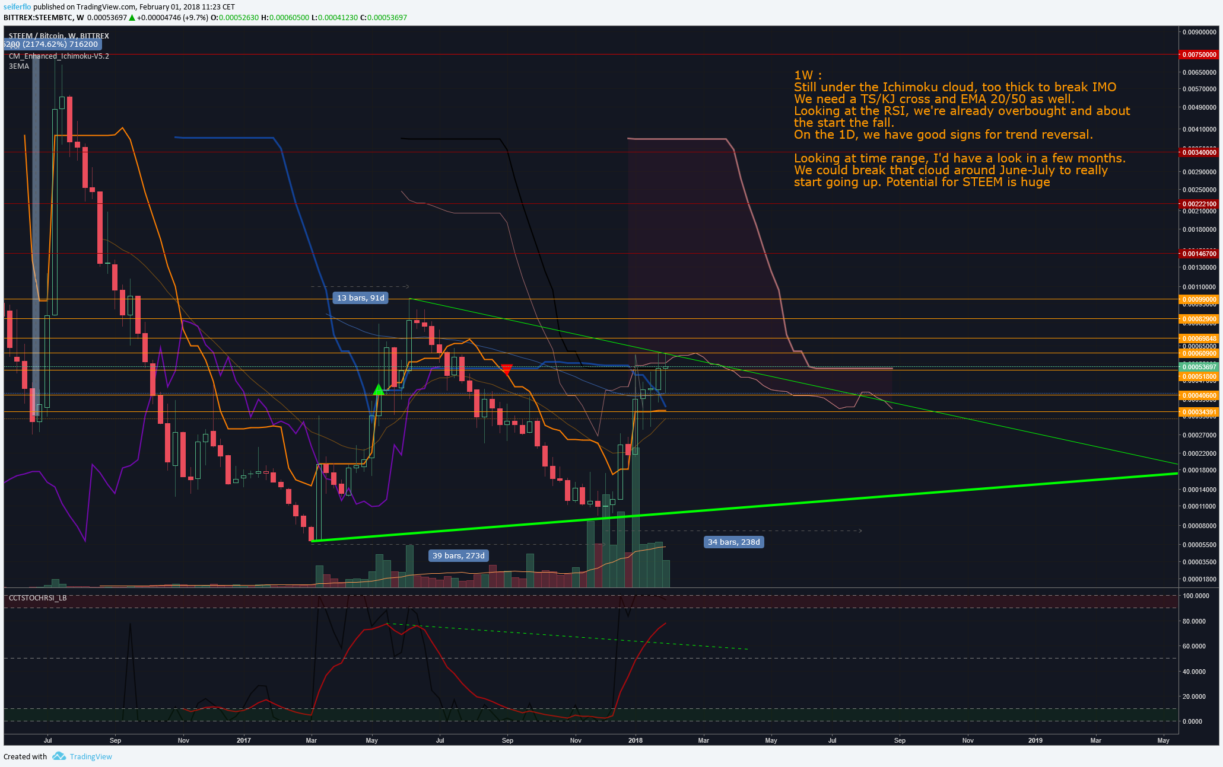Image resolution: width=1223 pixels, height=767 pixels.
Task: Select the green up-arrow buy signal marker
Action: (x=378, y=389)
